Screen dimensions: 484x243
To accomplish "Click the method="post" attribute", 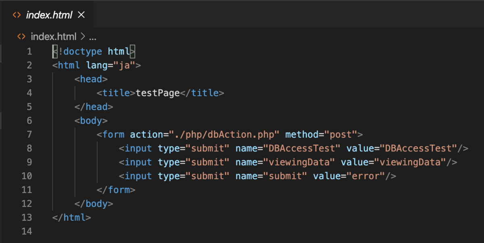I will coord(321,134).
